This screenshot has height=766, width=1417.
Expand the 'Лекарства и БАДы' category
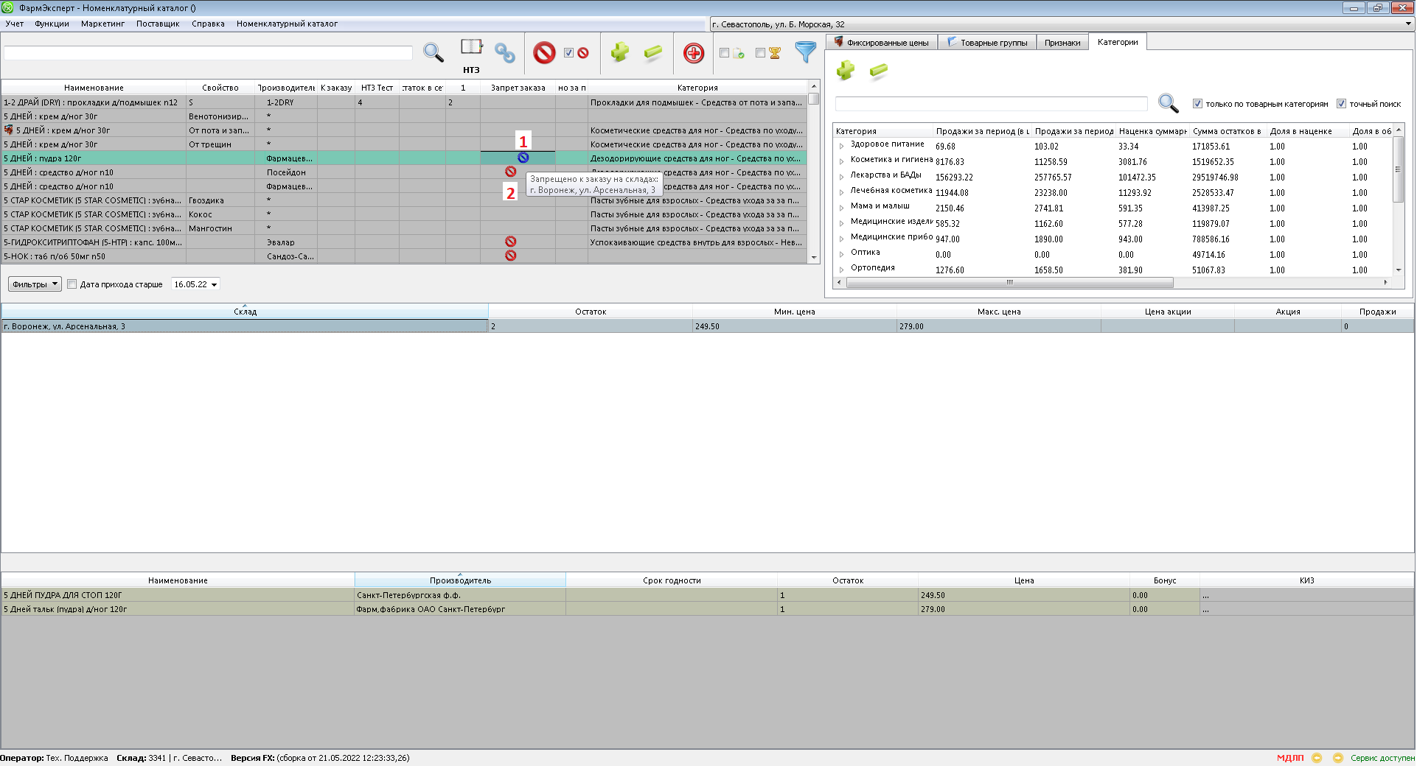pos(841,176)
